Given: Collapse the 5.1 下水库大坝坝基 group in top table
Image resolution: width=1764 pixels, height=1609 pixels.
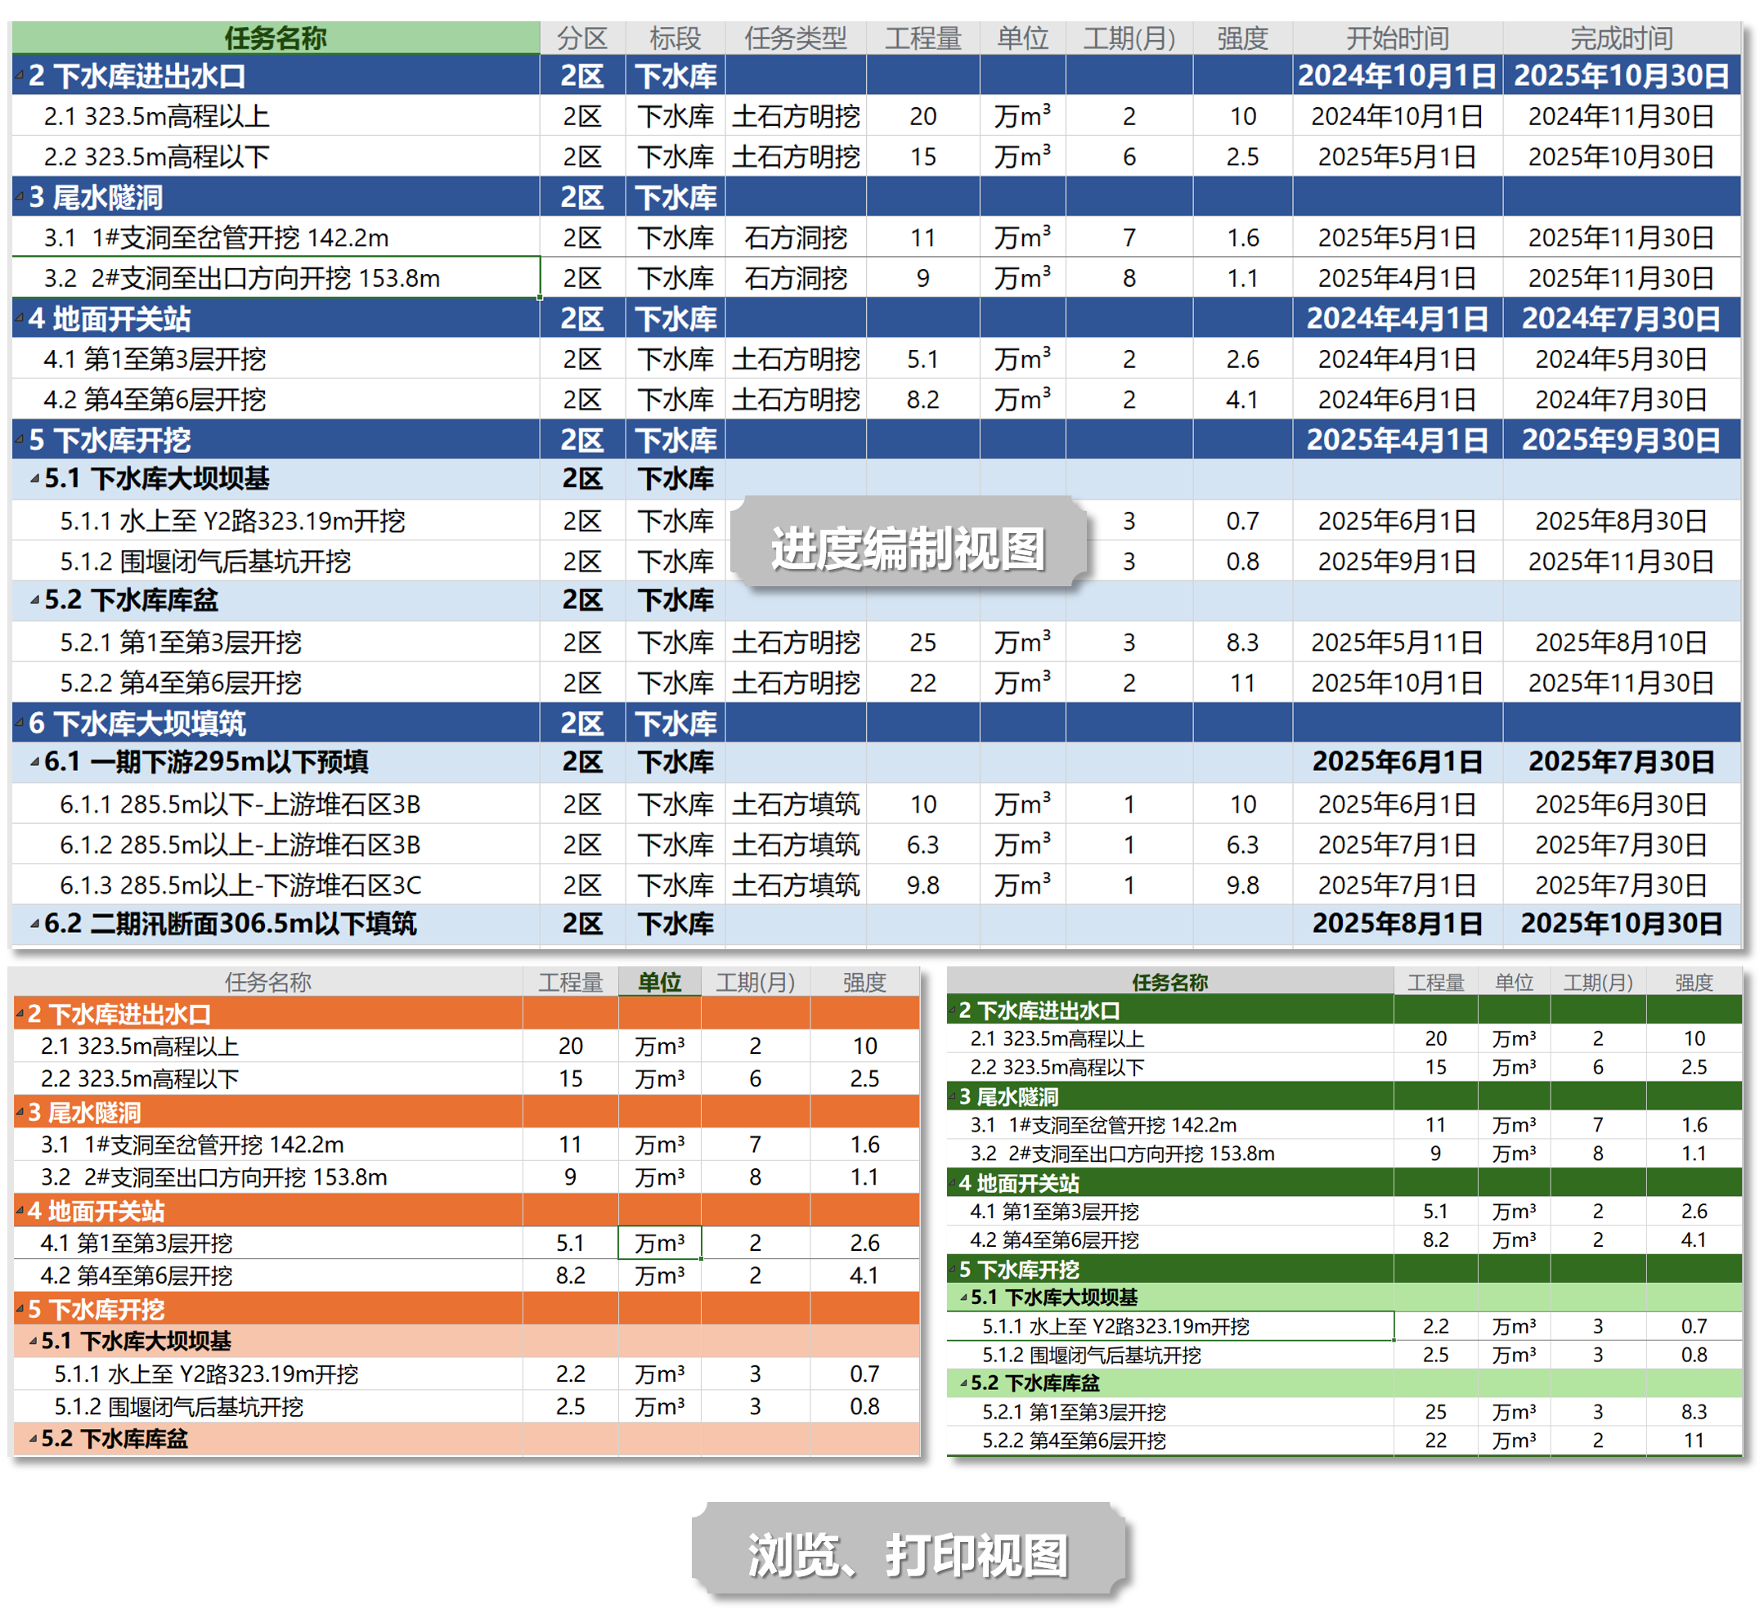Looking at the screenshot, I should (x=35, y=479).
